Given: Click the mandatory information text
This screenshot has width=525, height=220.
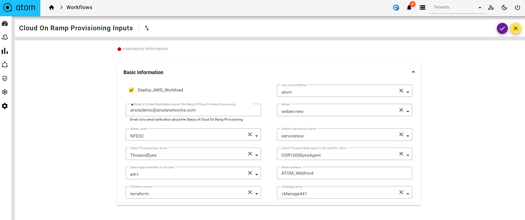Looking at the screenshot, I should [145, 49].
